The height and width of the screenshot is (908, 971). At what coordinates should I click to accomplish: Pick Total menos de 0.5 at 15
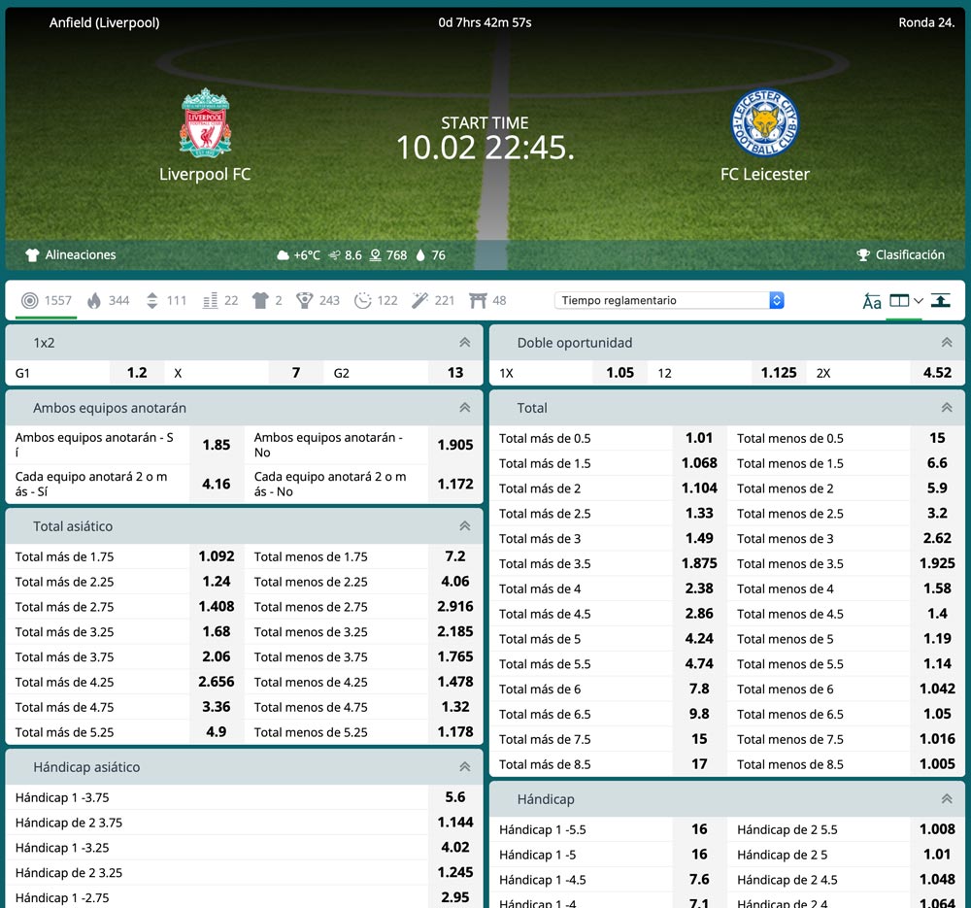tap(937, 439)
